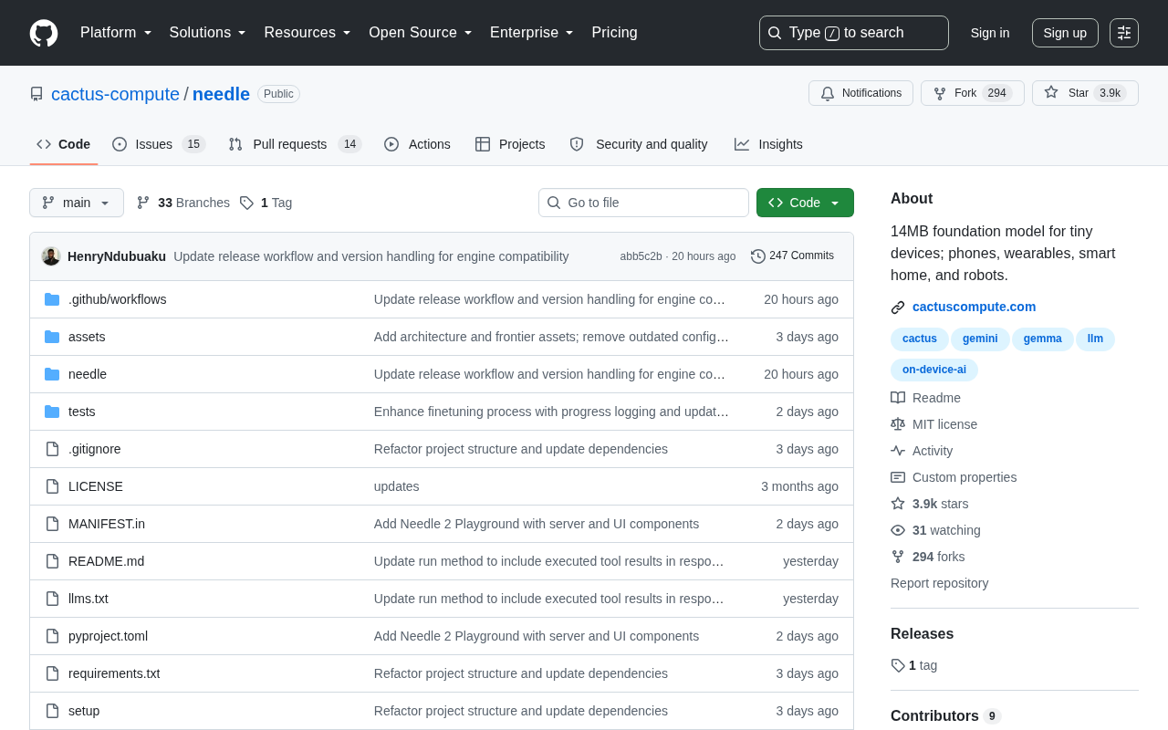Expand the Solutions menu
Screen dimensions: 1168x730
[x=208, y=33]
